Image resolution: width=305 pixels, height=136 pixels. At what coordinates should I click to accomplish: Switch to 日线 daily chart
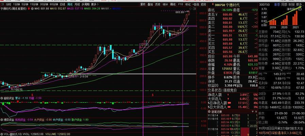pos(63,4)
